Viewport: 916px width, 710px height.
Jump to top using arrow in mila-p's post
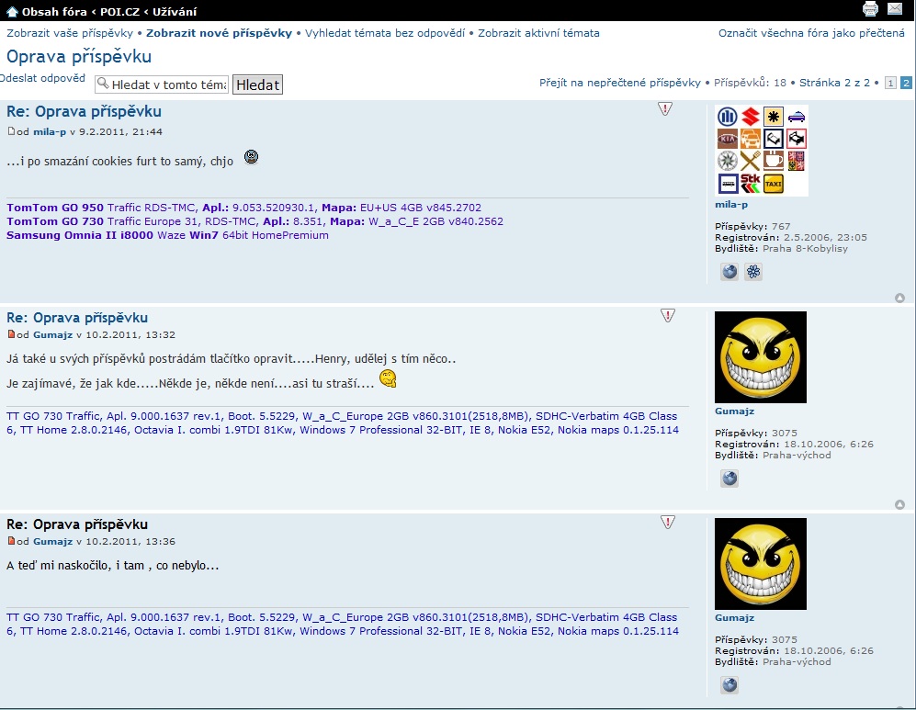899,298
